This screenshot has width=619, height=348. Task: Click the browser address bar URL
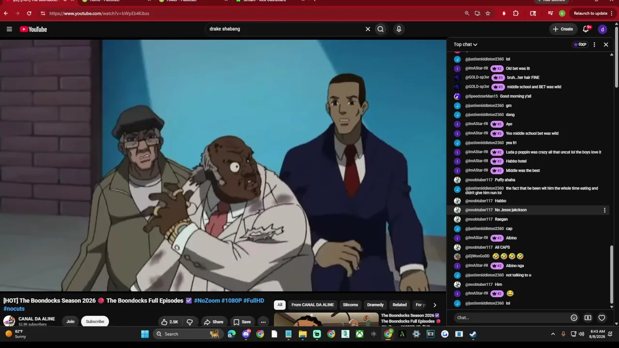point(99,14)
